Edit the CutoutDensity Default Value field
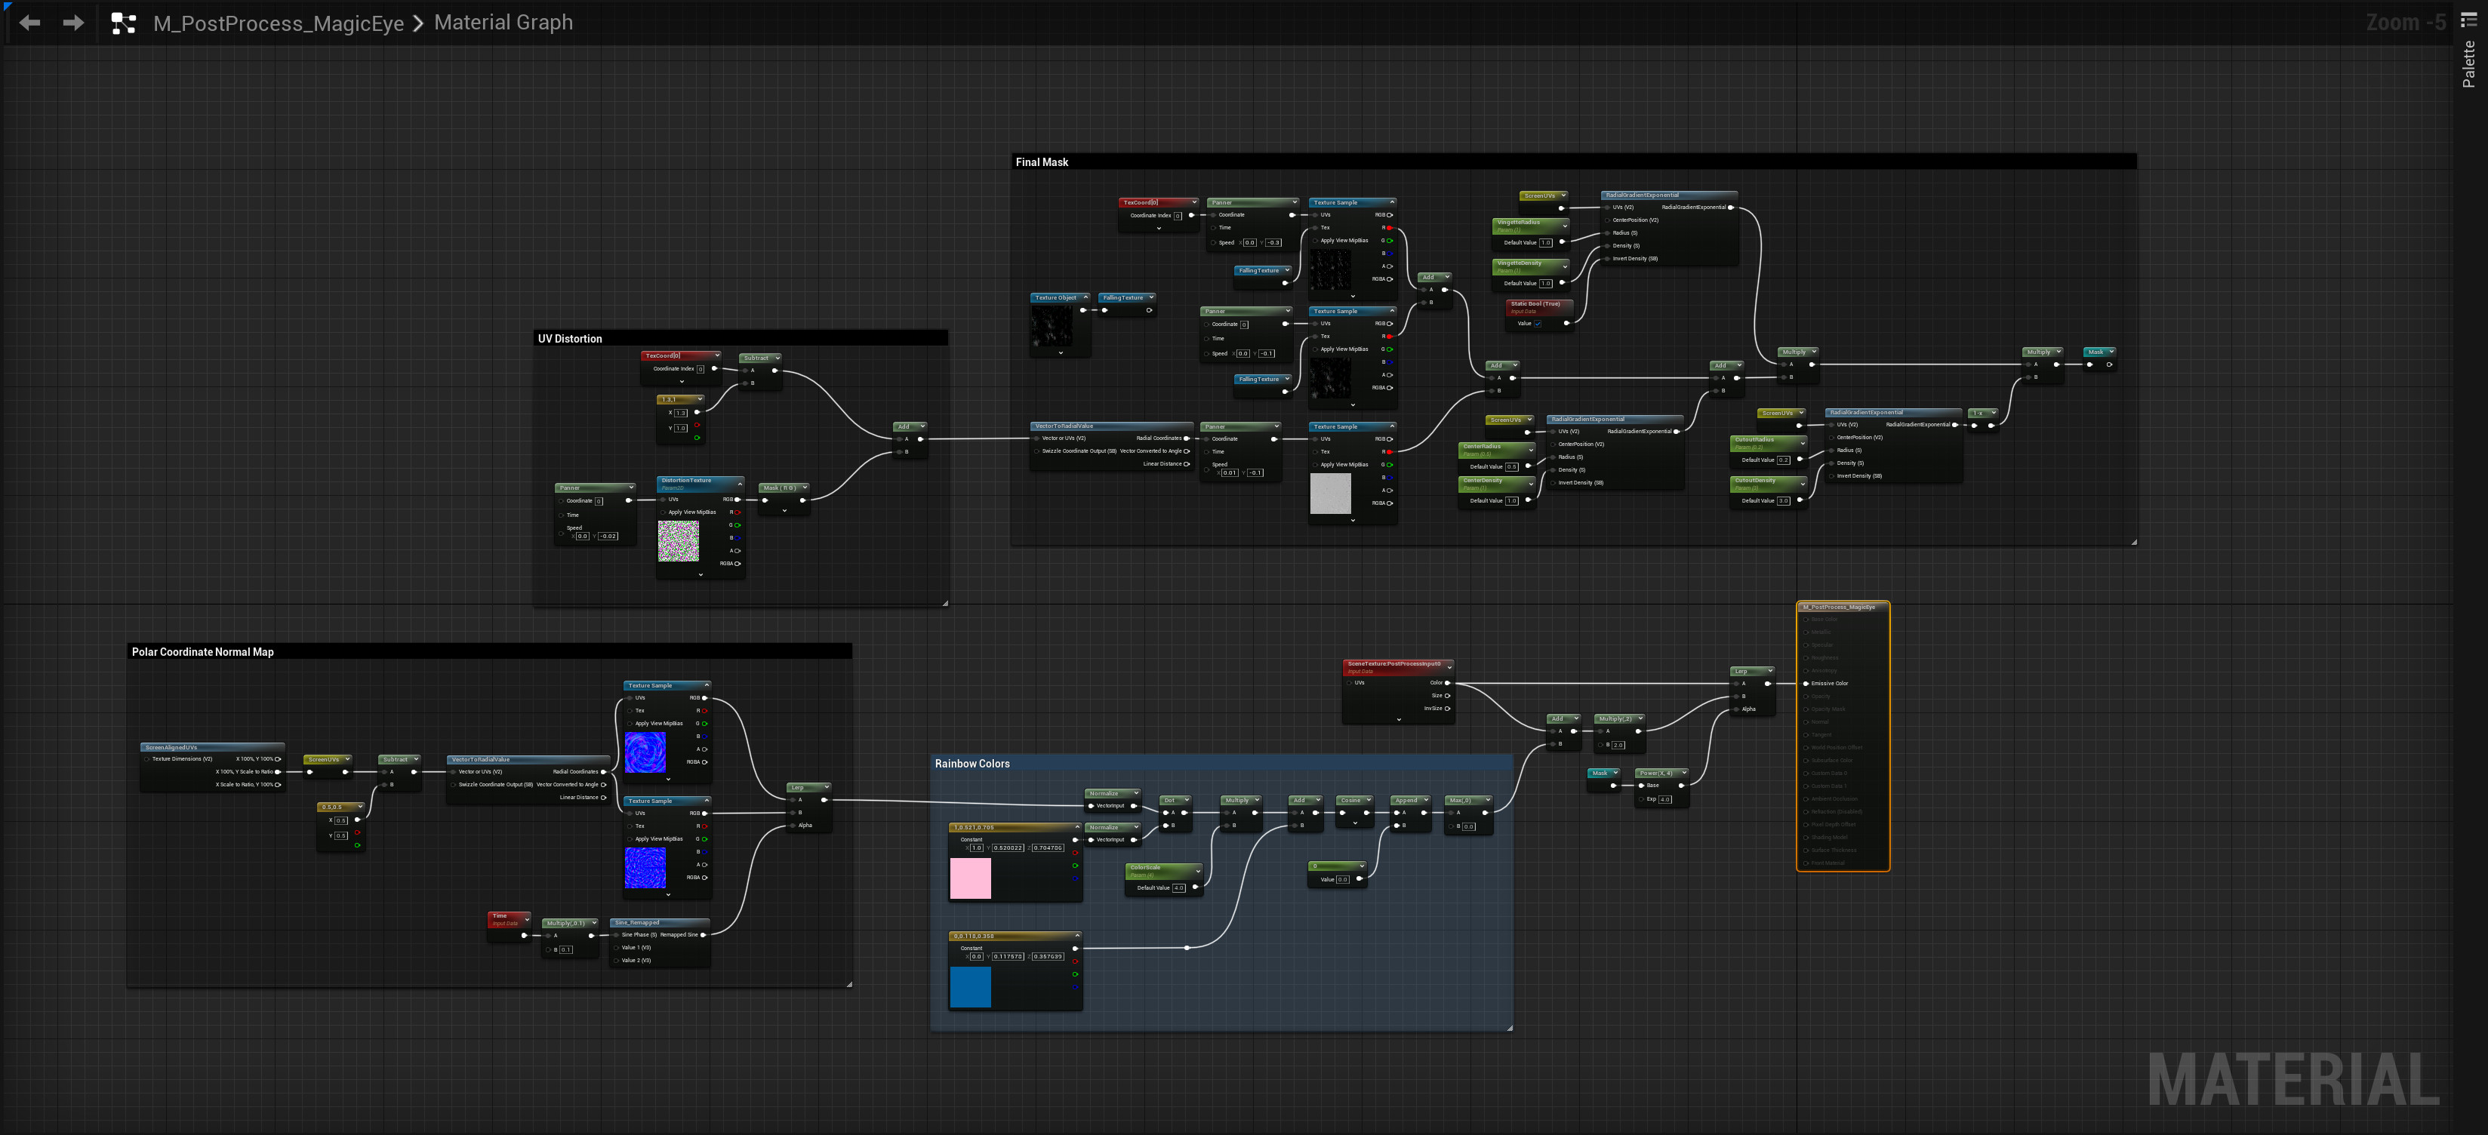 click(1783, 500)
